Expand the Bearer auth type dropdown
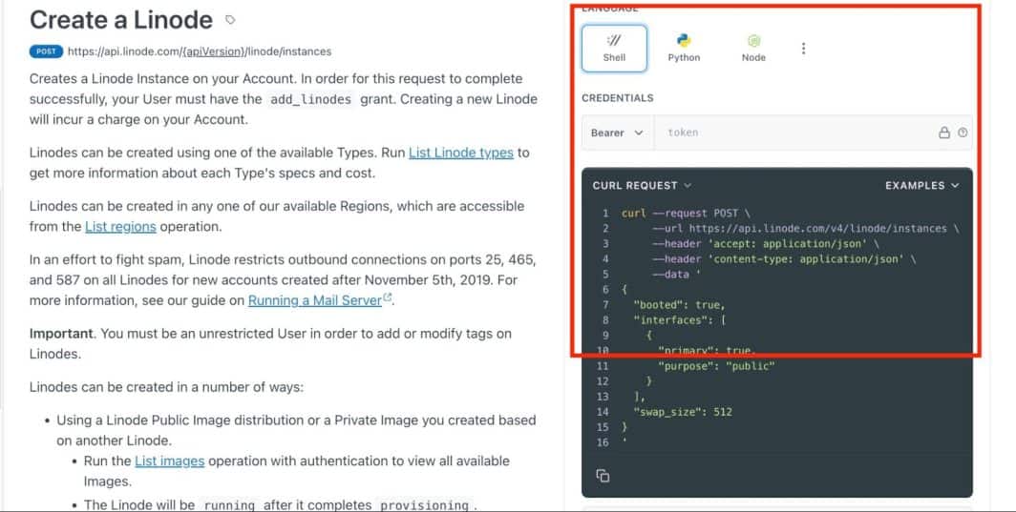1016x512 pixels. pos(617,133)
